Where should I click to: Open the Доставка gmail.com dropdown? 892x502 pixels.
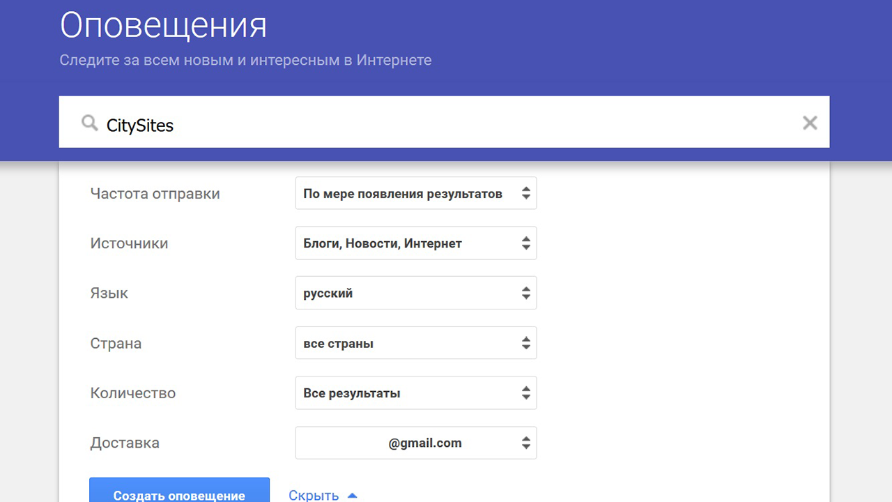coord(416,443)
